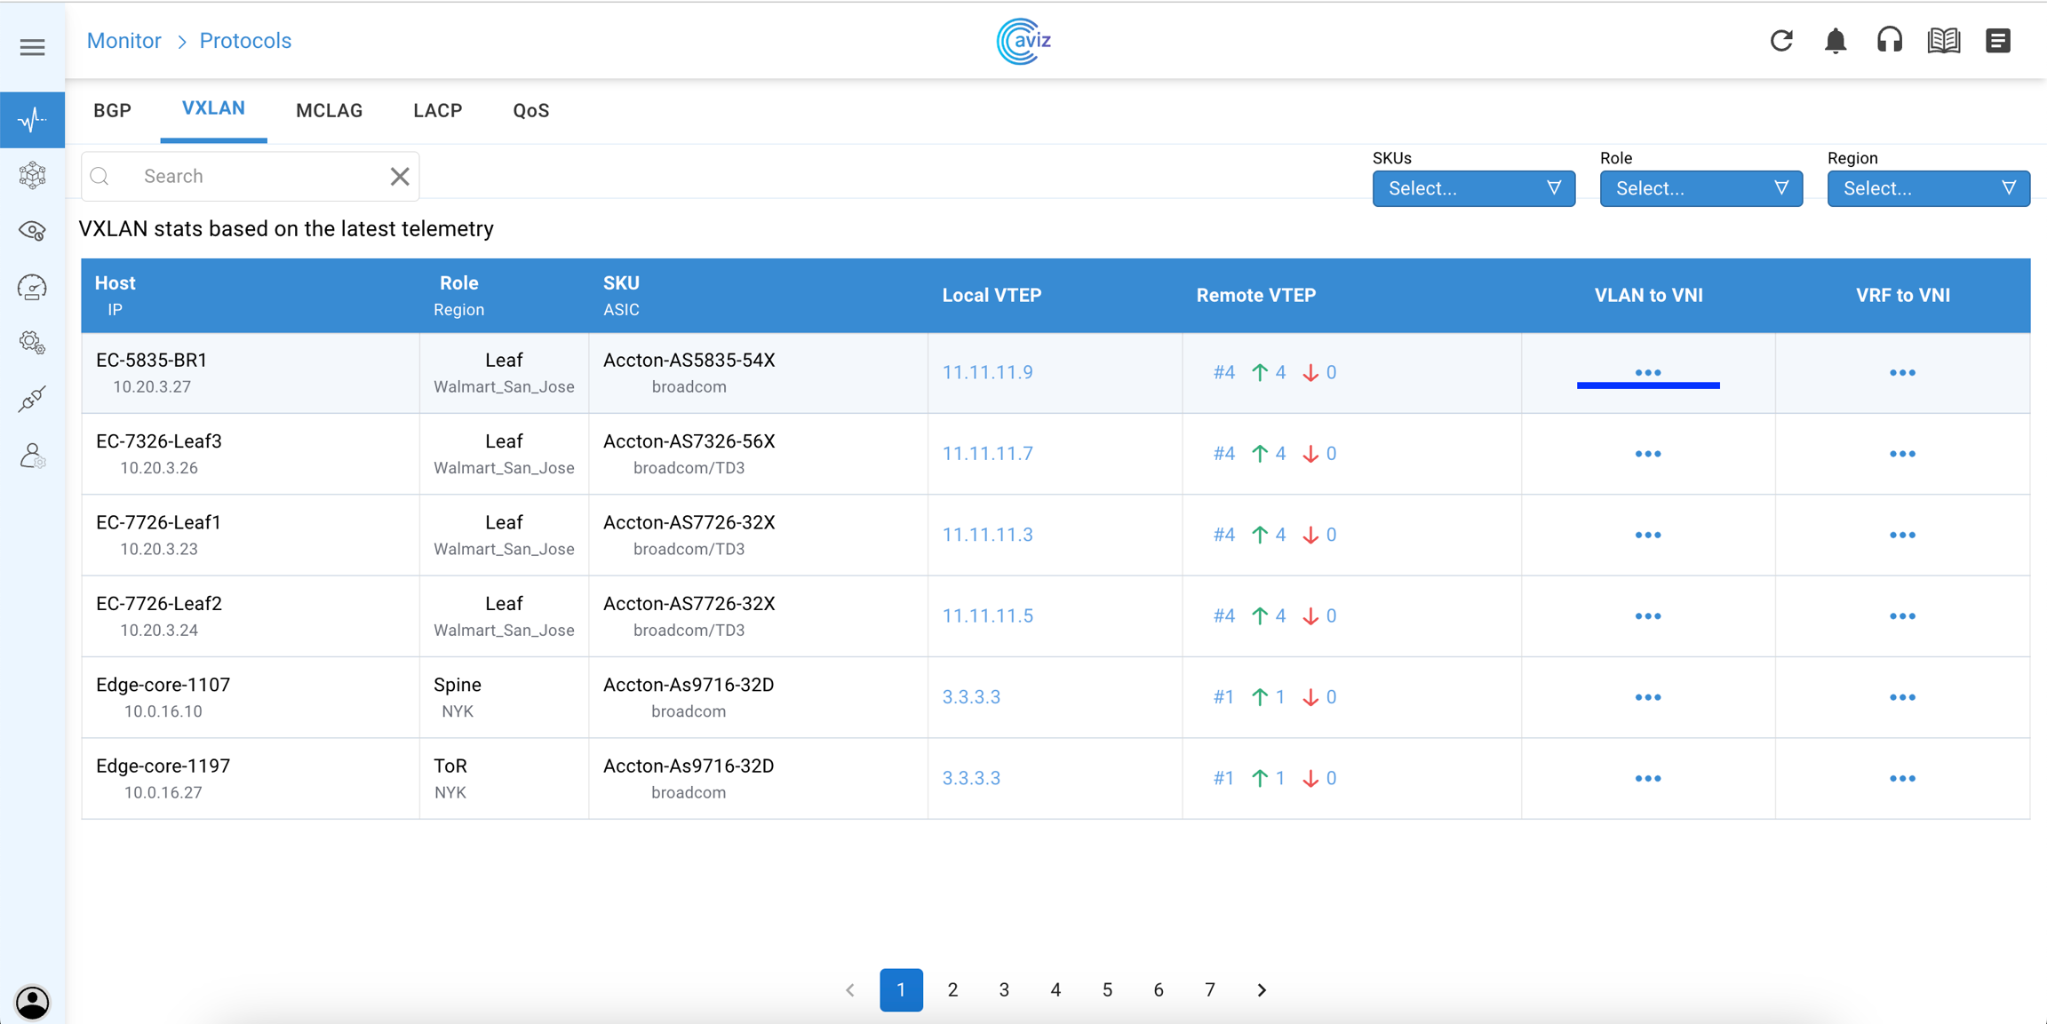This screenshot has width=2047, height=1024.
Task: Clear search with the X icon
Action: tap(400, 177)
